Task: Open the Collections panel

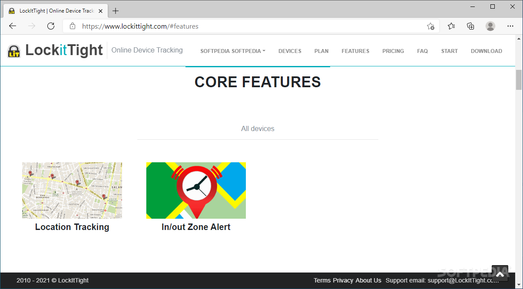Action: [x=470, y=26]
